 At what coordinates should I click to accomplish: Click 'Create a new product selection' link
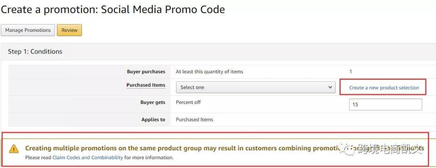tap(384, 88)
